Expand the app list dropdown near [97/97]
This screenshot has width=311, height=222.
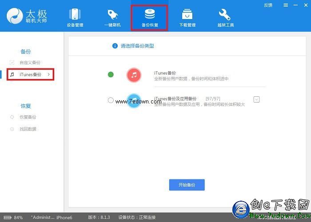(256, 99)
